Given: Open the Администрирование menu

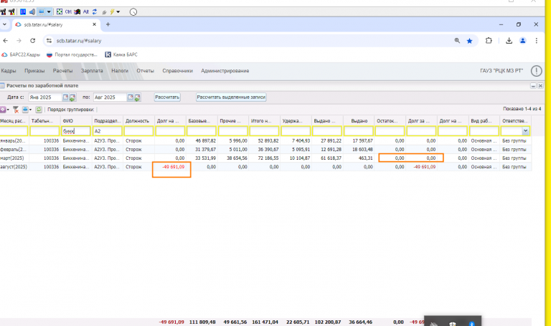Looking at the screenshot, I should click(225, 71).
